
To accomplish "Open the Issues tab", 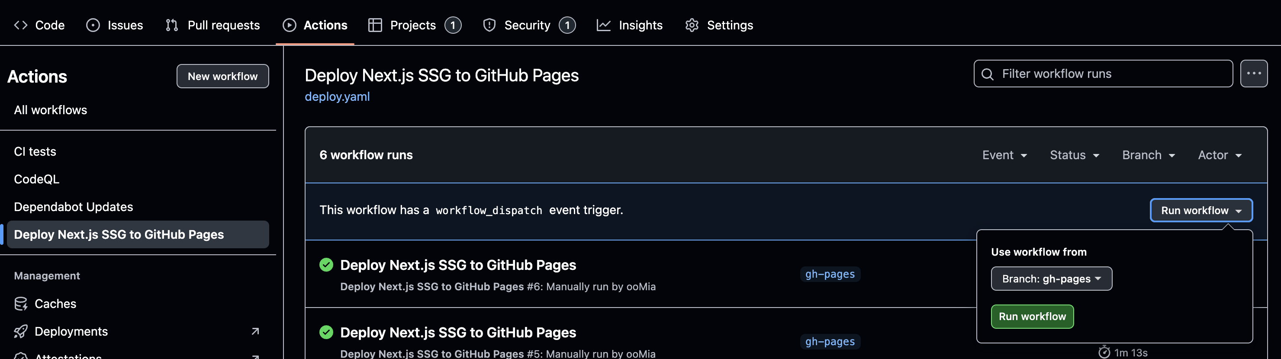I will [x=114, y=25].
